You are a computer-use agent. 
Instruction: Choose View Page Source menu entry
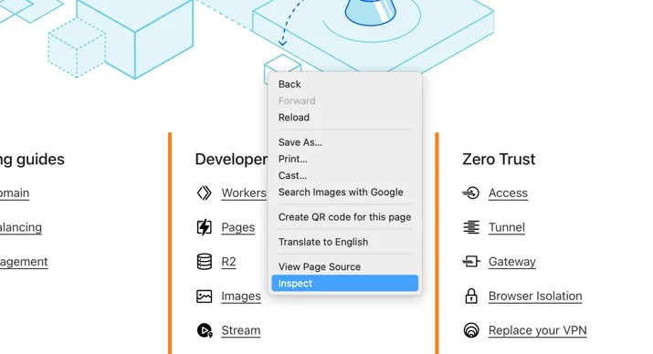(x=345, y=266)
